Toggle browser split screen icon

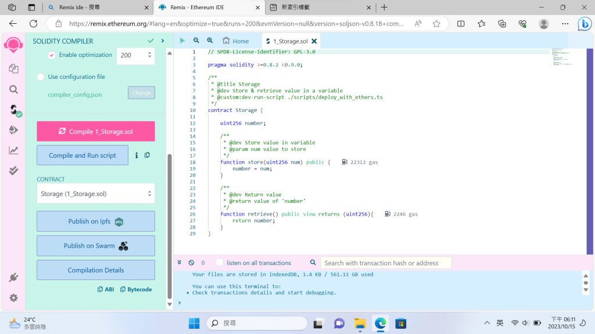pyautogui.click(x=461, y=24)
